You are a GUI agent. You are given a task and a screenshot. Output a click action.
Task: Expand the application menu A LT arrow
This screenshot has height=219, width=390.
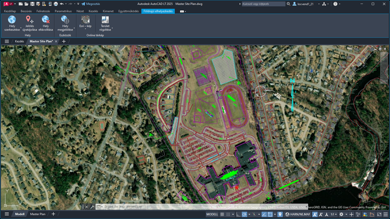(x=15, y=4)
